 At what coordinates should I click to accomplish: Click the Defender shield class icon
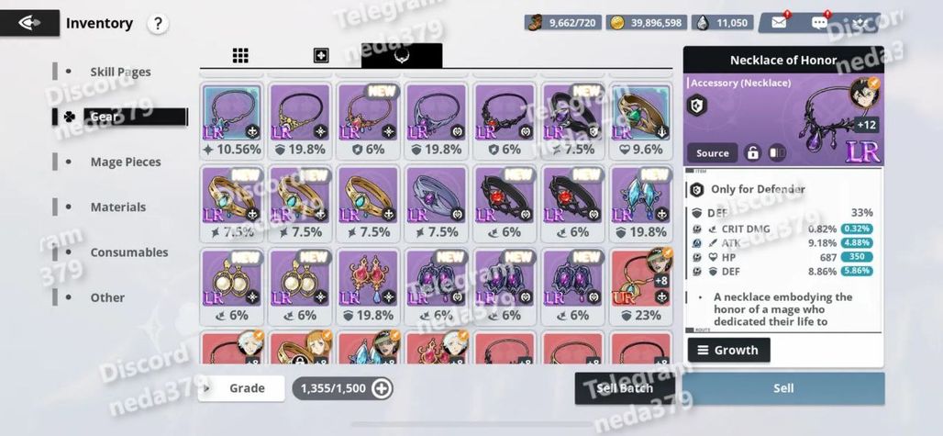tap(698, 106)
